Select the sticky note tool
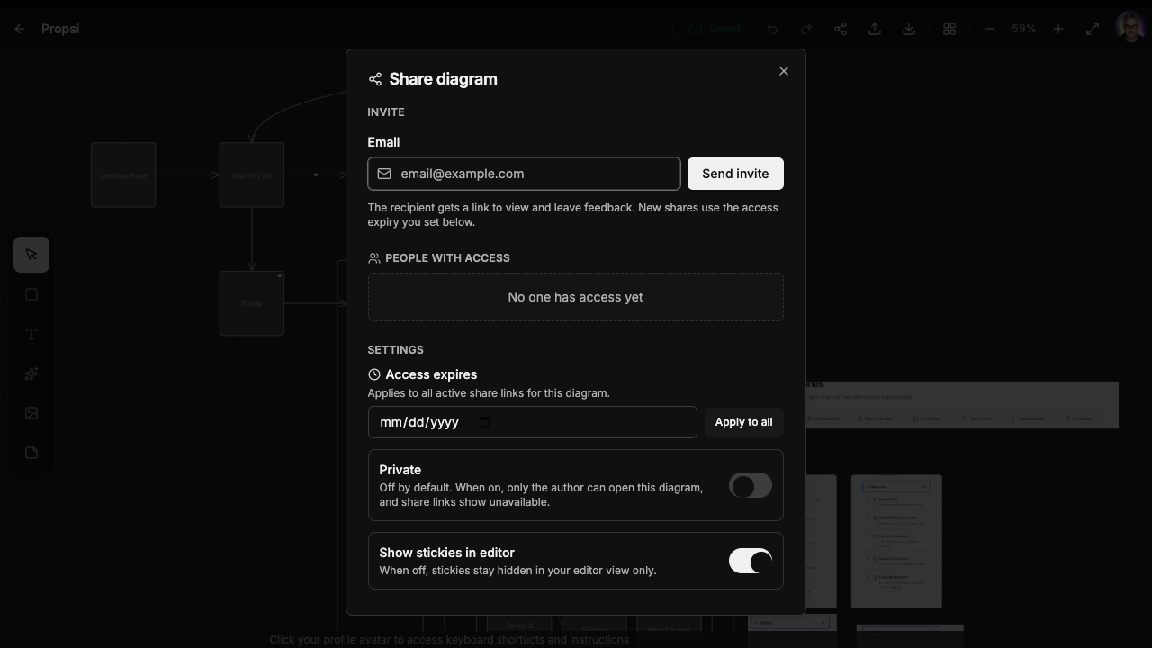The image size is (1152, 648). click(31, 453)
